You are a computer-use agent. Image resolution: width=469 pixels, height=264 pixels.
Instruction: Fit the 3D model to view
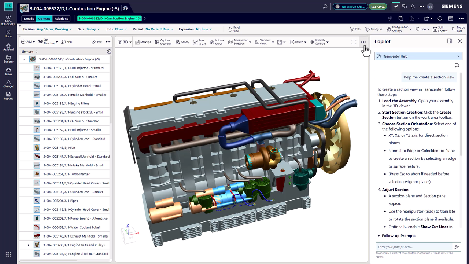click(x=281, y=42)
